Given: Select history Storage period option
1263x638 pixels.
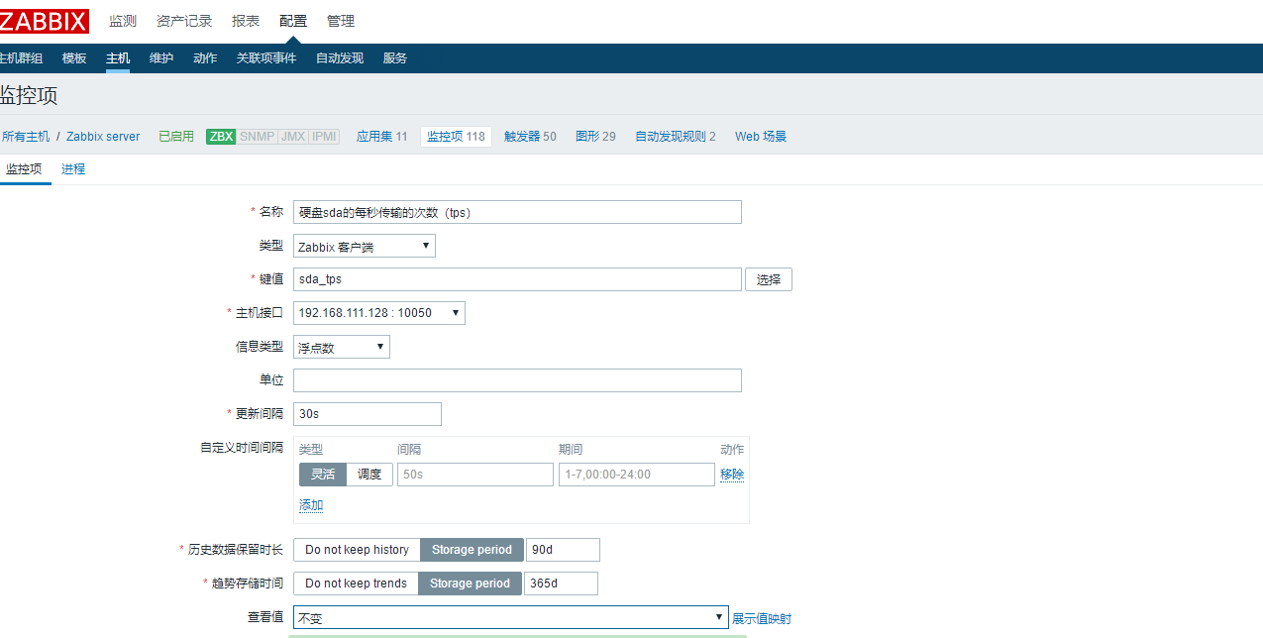Looking at the screenshot, I should coord(472,550).
